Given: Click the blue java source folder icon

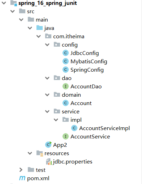Looking at the screenshot, I should point(40,28).
